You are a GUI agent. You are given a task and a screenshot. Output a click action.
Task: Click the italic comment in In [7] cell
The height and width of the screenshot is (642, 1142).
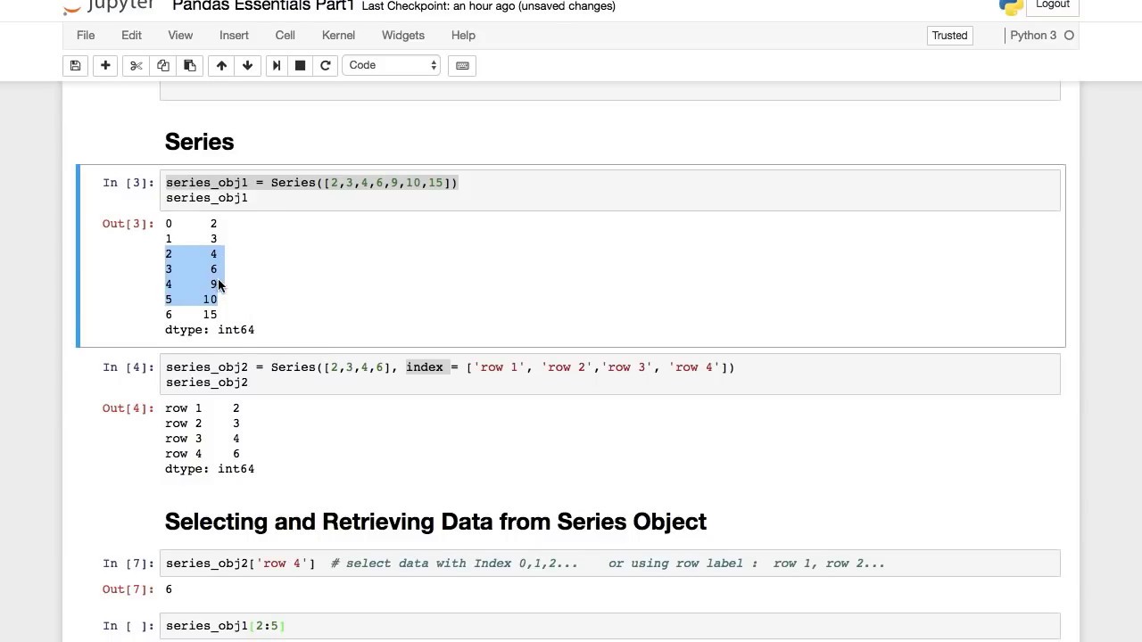point(608,564)
